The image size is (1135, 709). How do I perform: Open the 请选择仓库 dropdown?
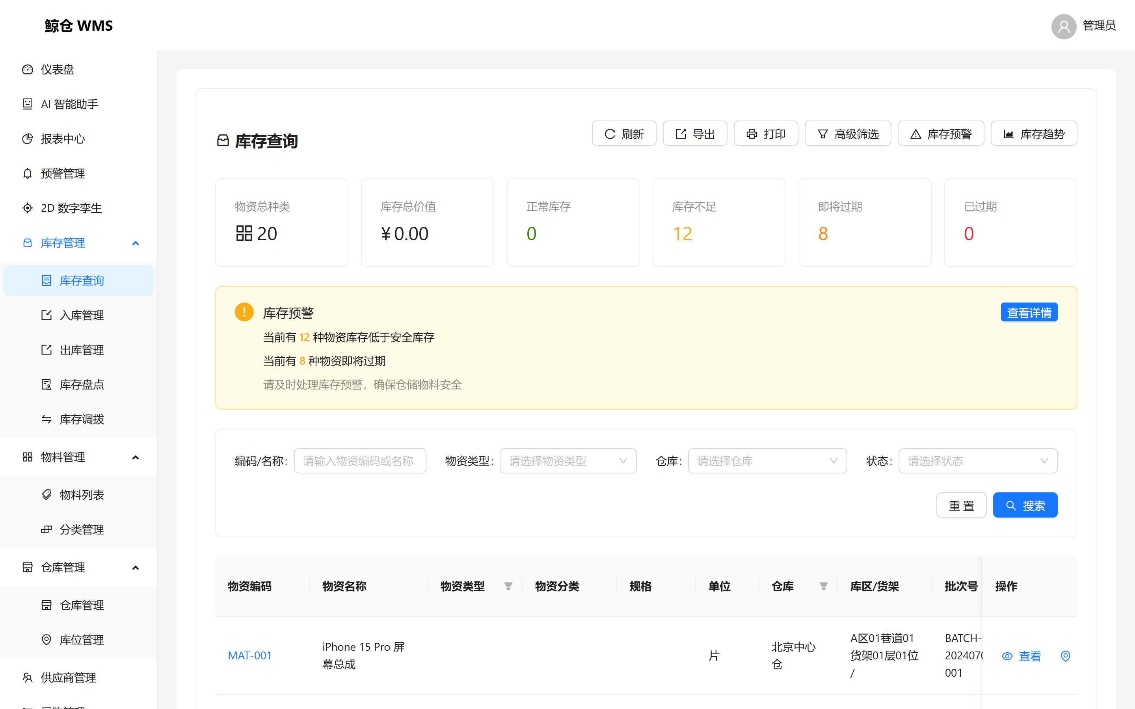pyautogui.click(x=767, y=461)
